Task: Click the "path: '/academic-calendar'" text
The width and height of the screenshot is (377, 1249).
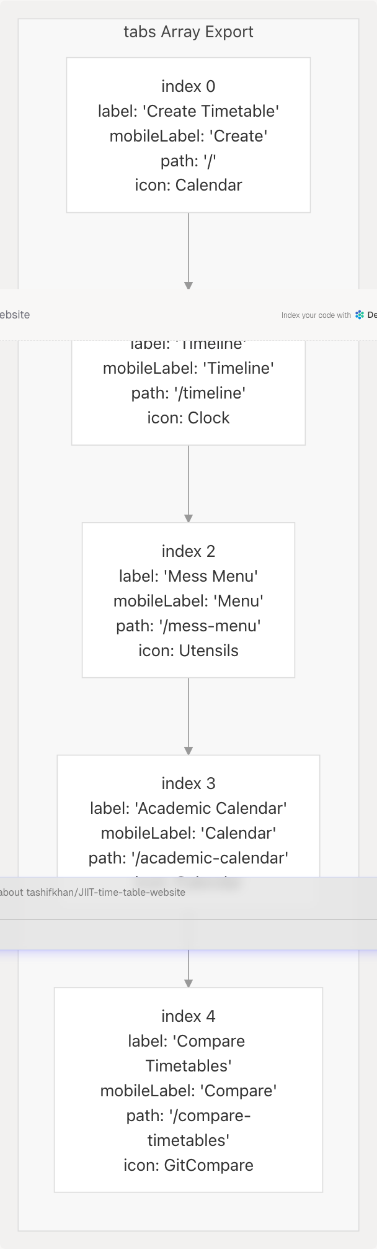Action: point(188,858)
